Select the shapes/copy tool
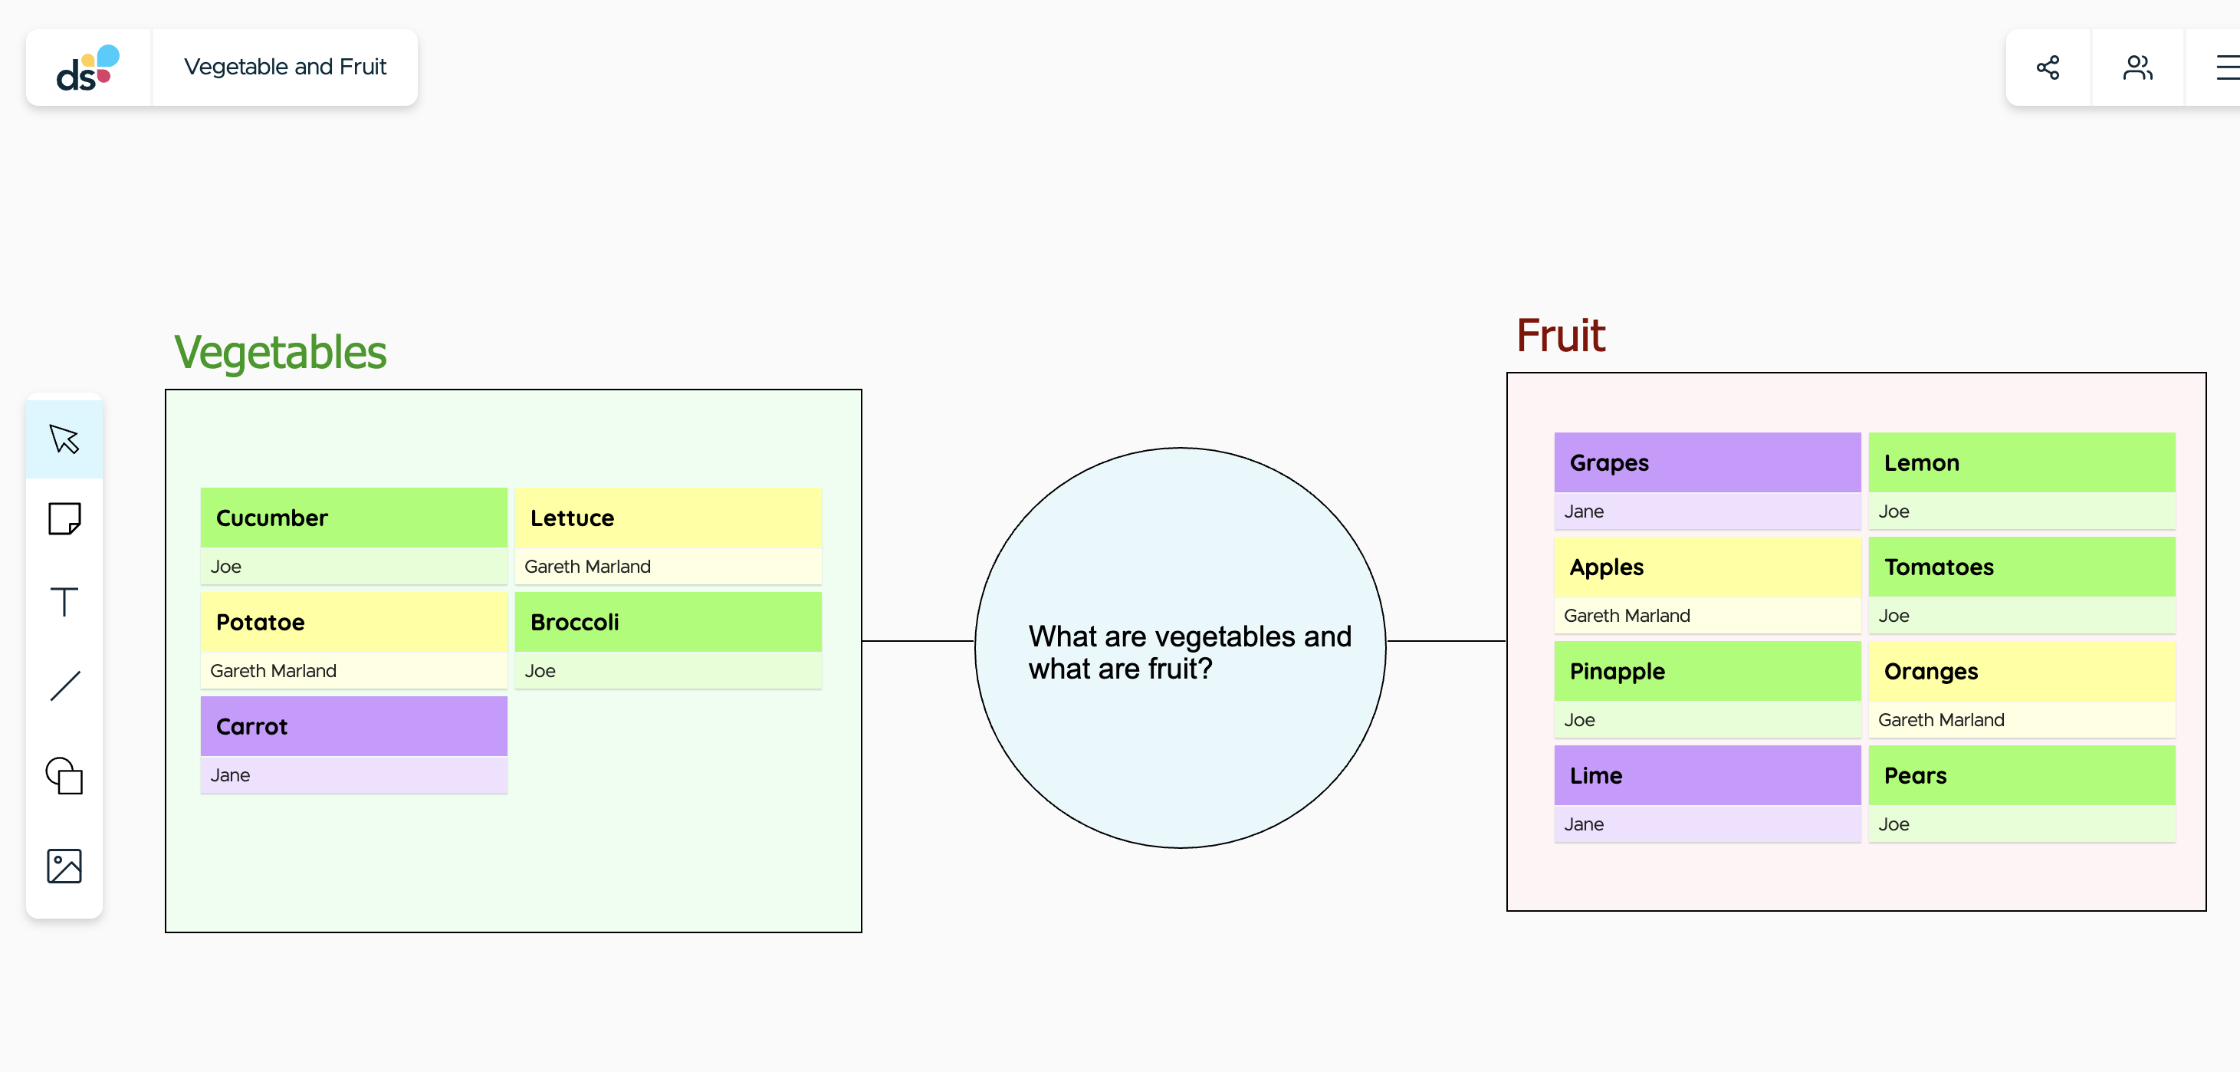Viewport: 2240px width, 1072px height. pyautogui.click(x=64, y=776)
